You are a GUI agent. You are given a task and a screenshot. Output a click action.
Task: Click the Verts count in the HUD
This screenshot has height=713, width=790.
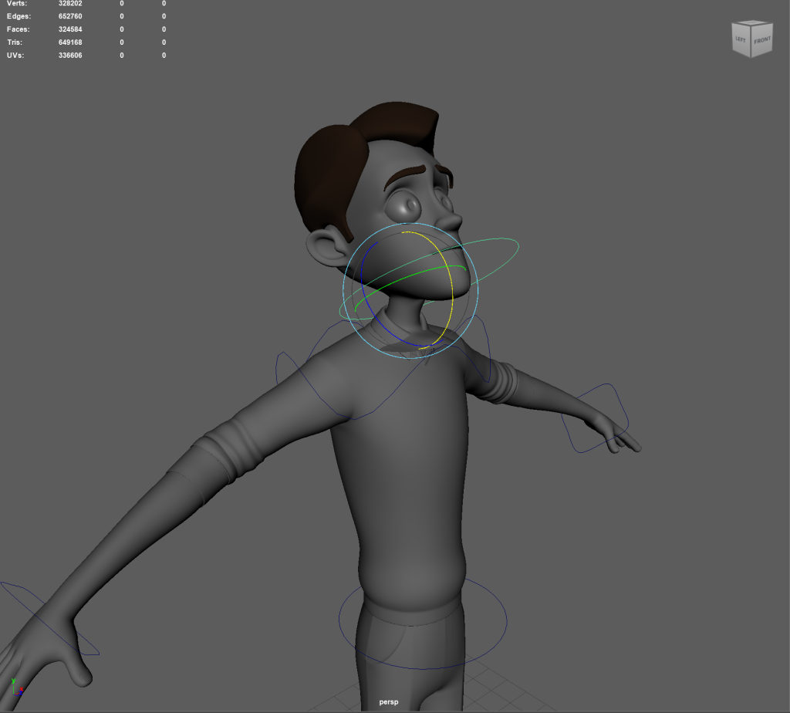[x=70, y=4]
